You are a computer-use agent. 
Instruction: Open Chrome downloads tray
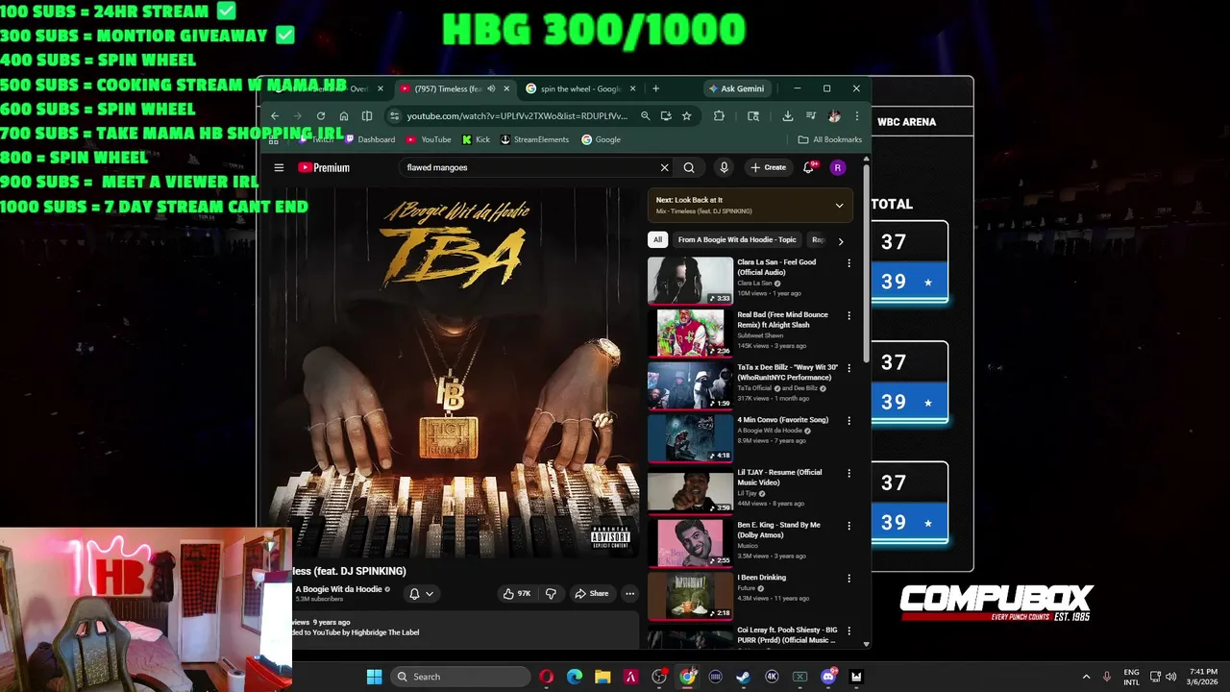tap(787, 116)
